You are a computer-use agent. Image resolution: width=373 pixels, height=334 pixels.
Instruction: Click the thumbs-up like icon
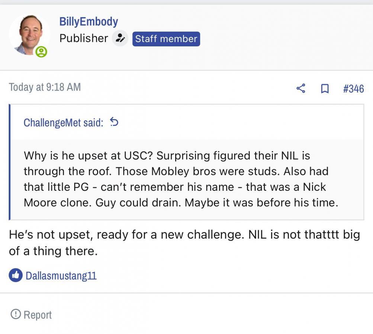click(x=16, y=275)
